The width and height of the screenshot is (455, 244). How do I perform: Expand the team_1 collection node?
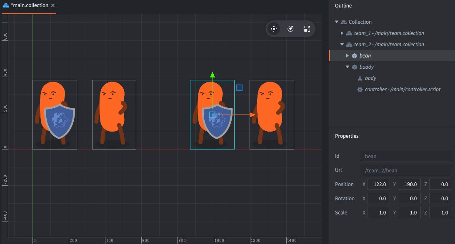coord(342,33)
